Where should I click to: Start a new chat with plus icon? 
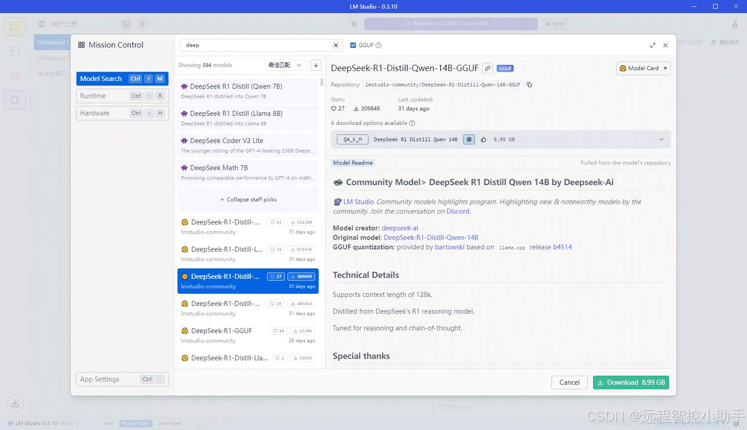[x=143, y=24]
